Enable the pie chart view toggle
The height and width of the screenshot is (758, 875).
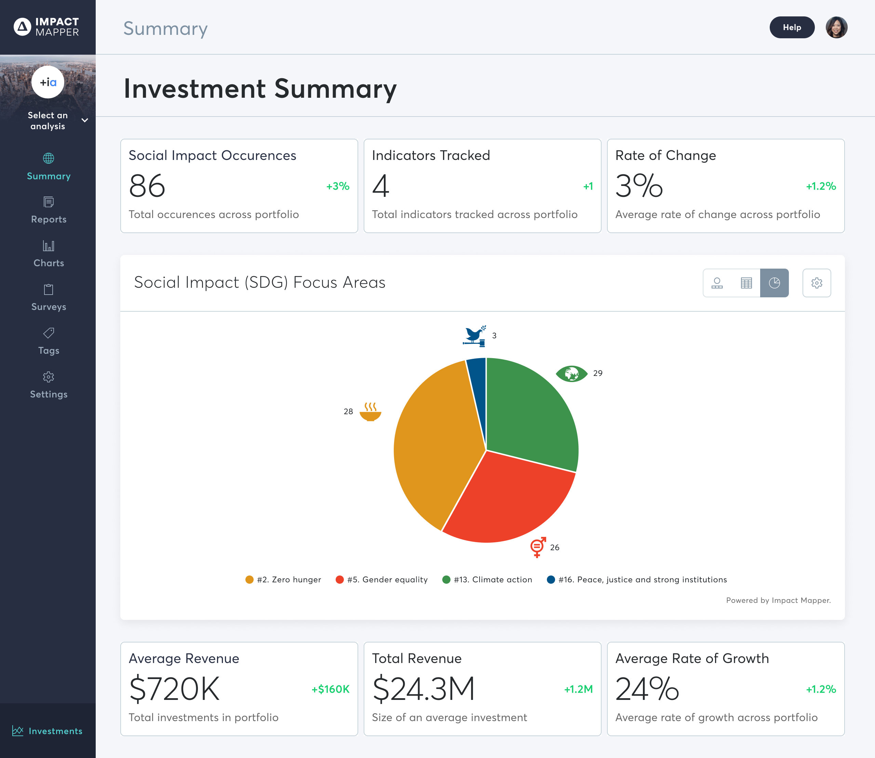[774, 283]
